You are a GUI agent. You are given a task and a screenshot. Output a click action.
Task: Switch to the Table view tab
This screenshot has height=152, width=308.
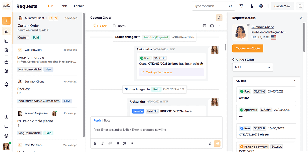tap(64, 6)
